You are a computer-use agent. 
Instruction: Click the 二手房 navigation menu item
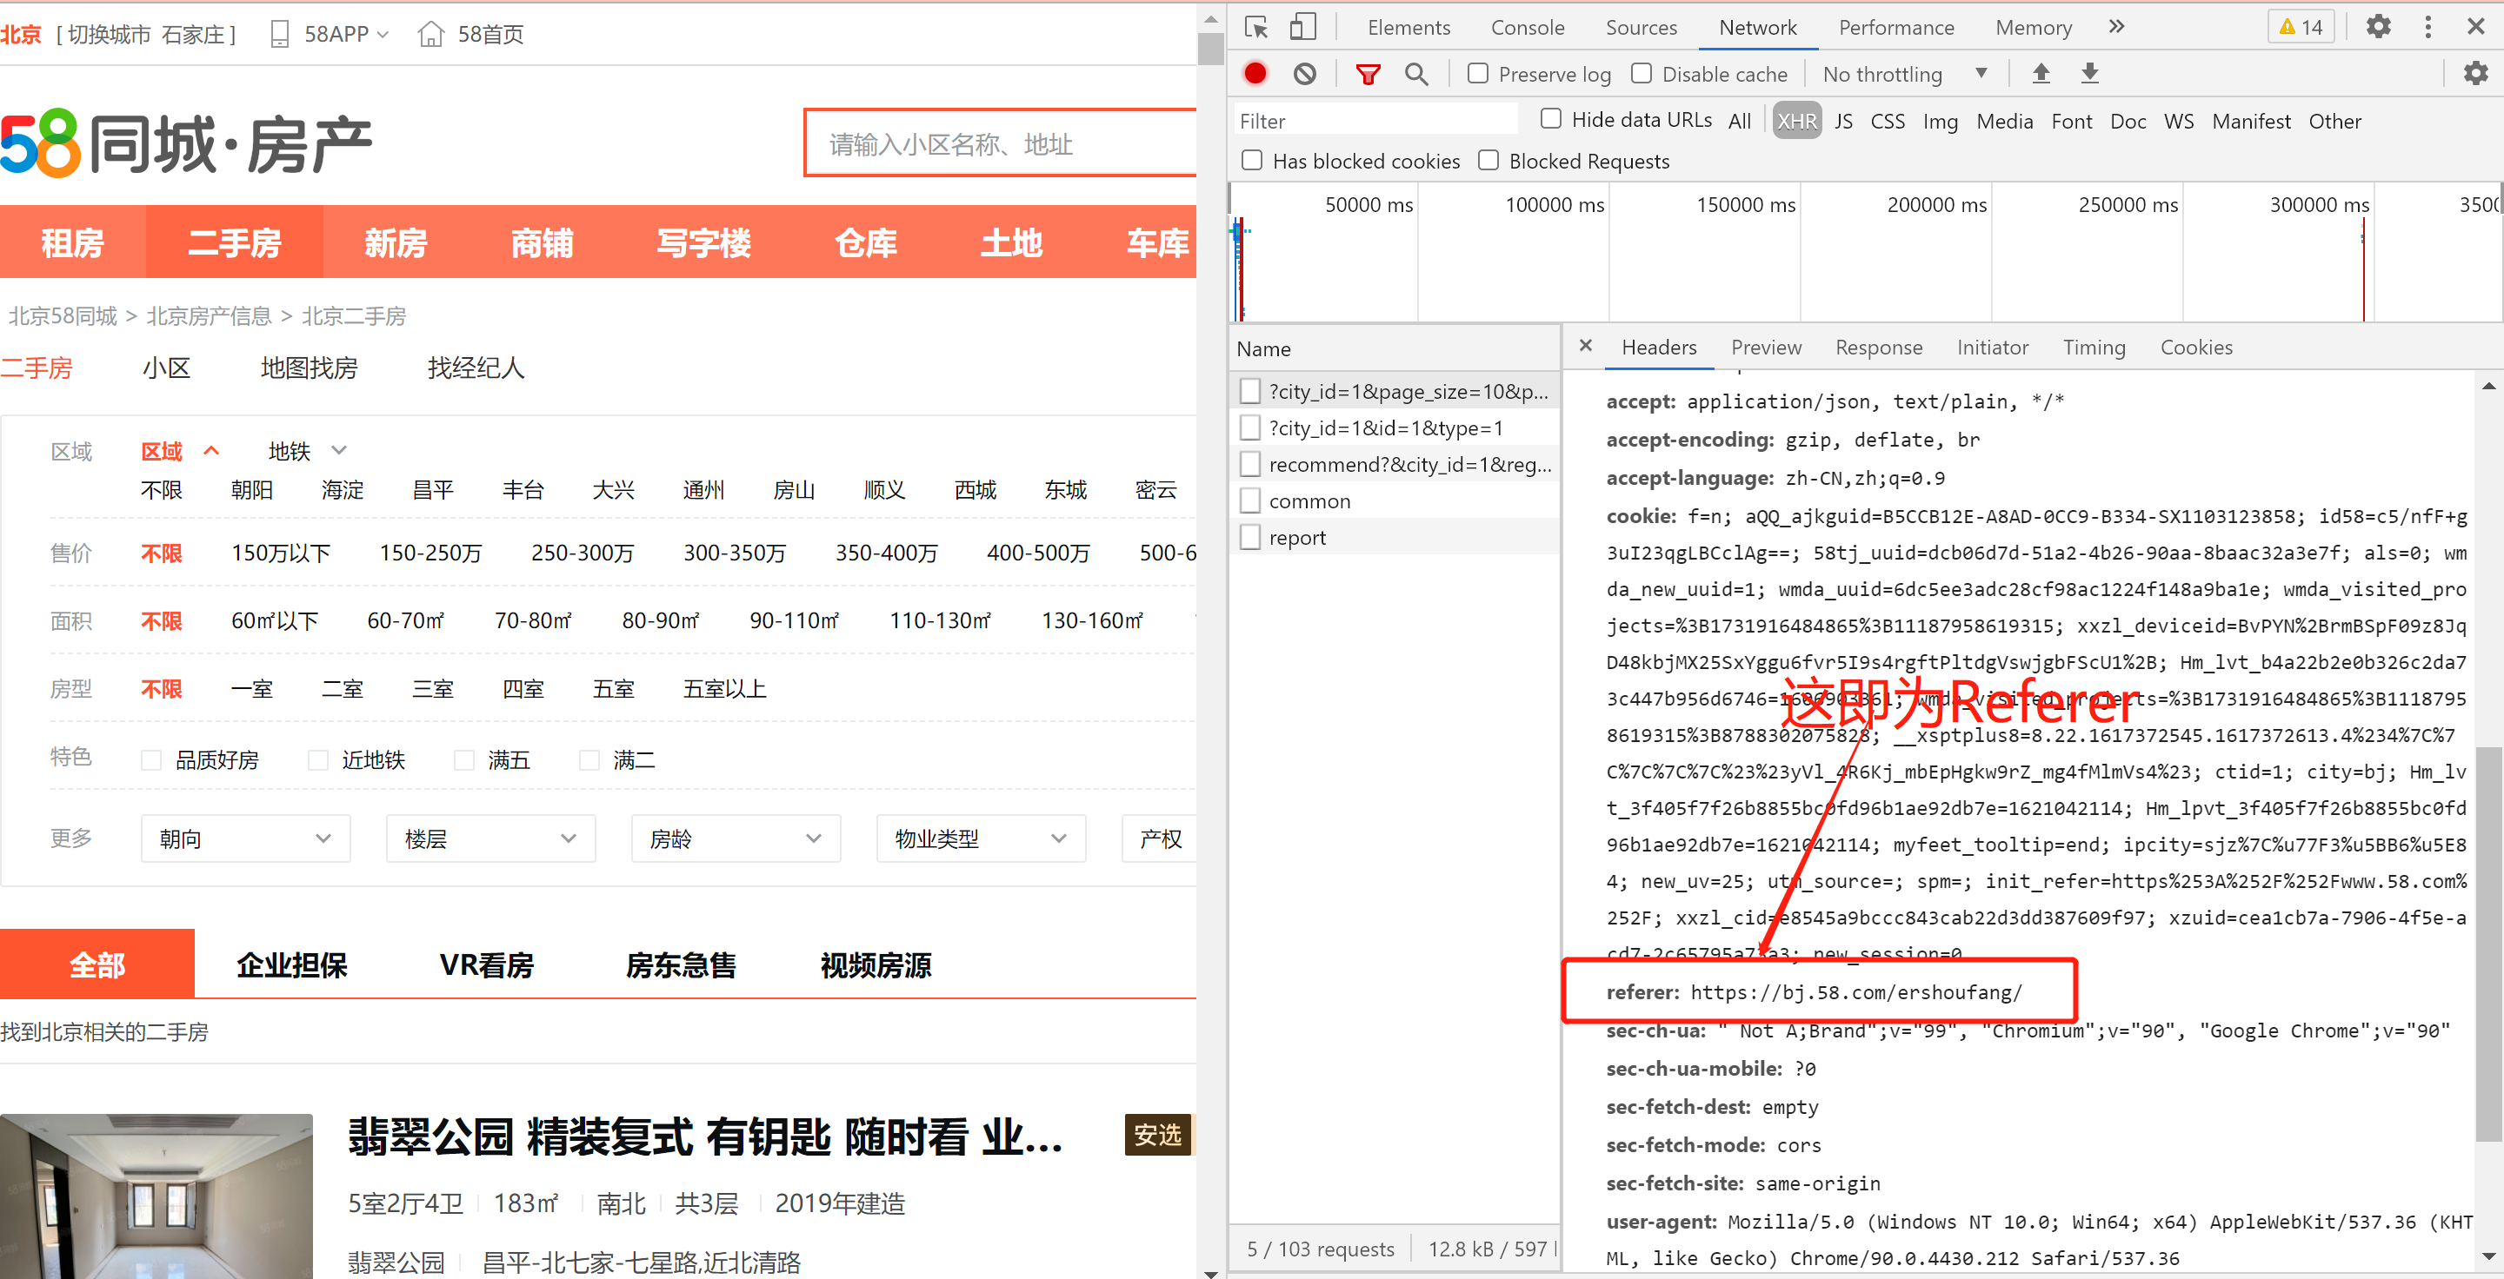coord(230,248)
